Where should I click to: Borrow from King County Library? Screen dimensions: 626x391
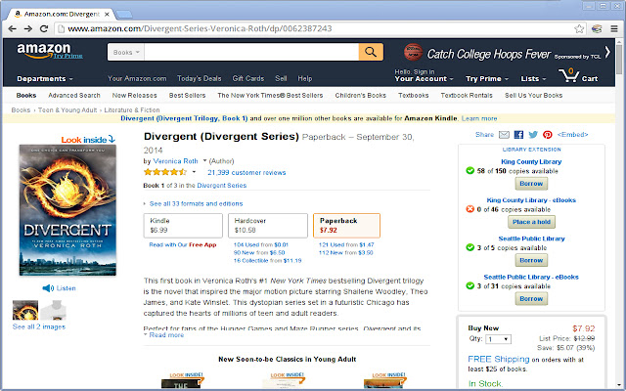point(531,184)
